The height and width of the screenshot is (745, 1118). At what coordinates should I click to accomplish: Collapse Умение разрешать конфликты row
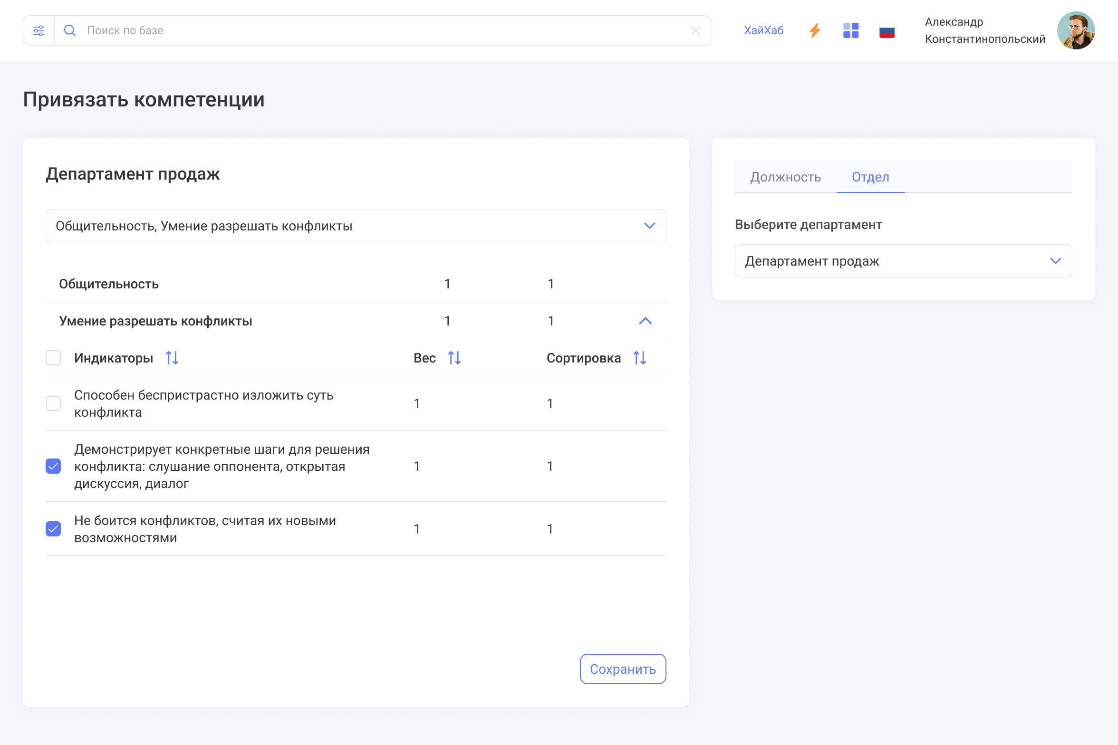click(x=645, y=321)
